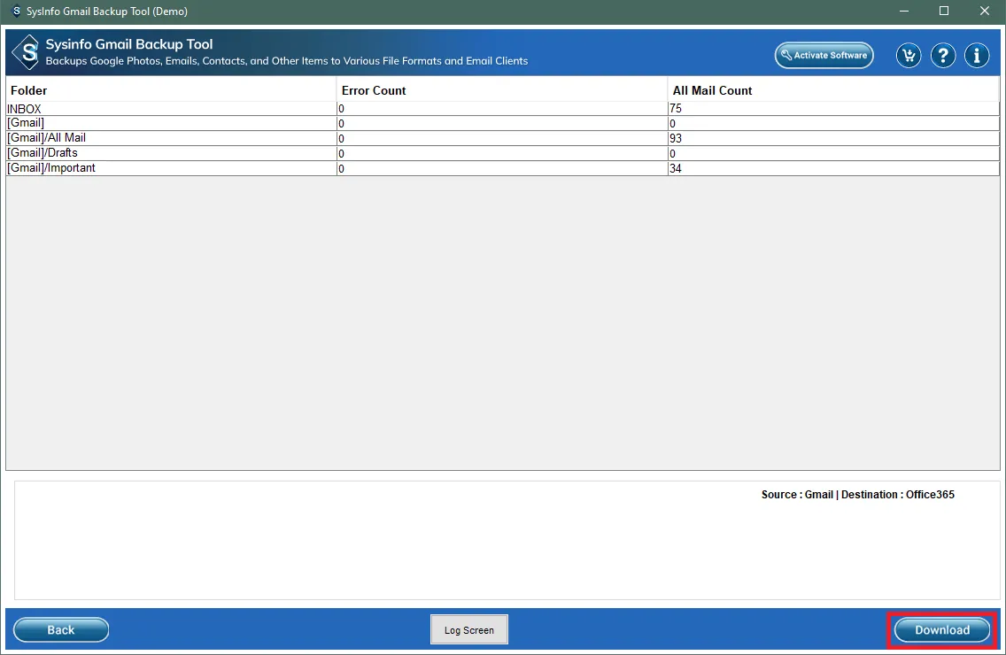
Task: Close the SysInfo Gmail Backup window
Action: (x=984, y=11)
